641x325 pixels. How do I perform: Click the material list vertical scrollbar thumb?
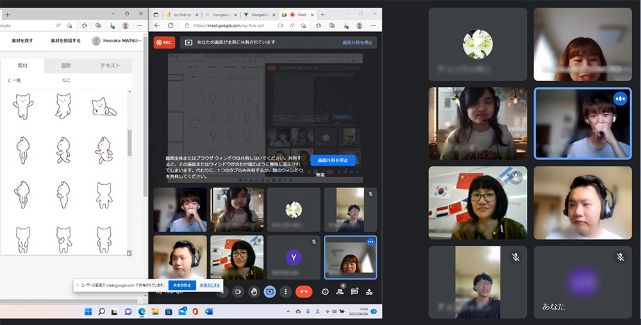129,143
